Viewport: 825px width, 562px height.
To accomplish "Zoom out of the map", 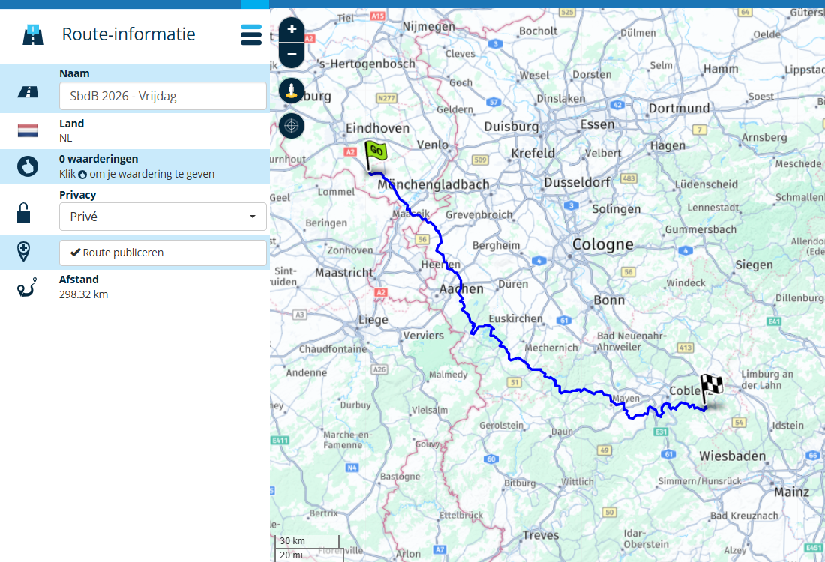I will pyautogui.click(x=292, y=55).
